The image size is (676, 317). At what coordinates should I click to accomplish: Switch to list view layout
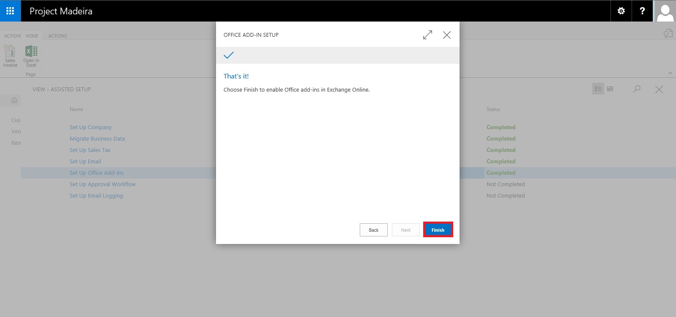tap(598, 89)
